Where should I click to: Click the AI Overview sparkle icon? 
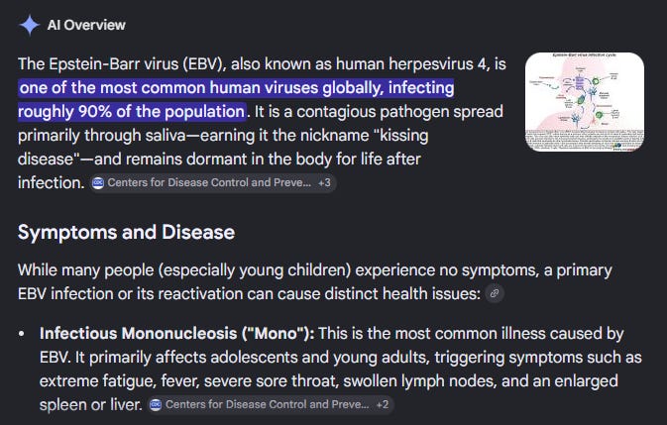(x=30, y=25)
